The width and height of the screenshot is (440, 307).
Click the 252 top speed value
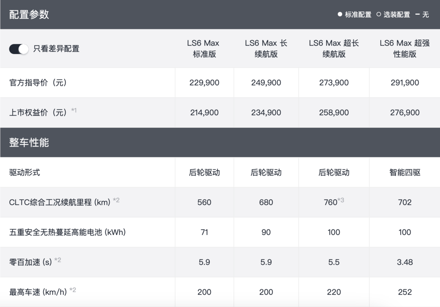tap(405, 292)
